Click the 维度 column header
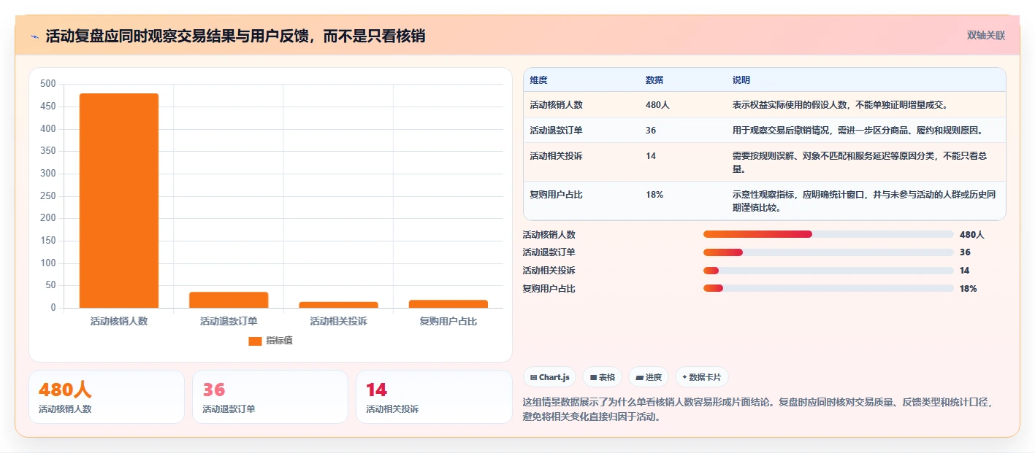This screenshot has width=1035, height=453. click(x=539, y=80)
